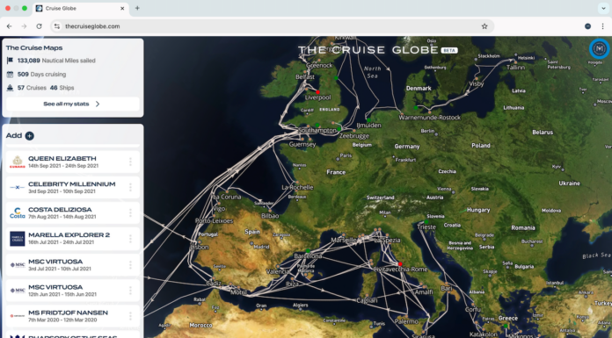The height and width of the screenshot is (338, 612).
Task: Open a new browser tab
Action: tap(137, 8)
